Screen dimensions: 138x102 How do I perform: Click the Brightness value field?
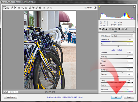pyautogui.click(x=130, y=70)
